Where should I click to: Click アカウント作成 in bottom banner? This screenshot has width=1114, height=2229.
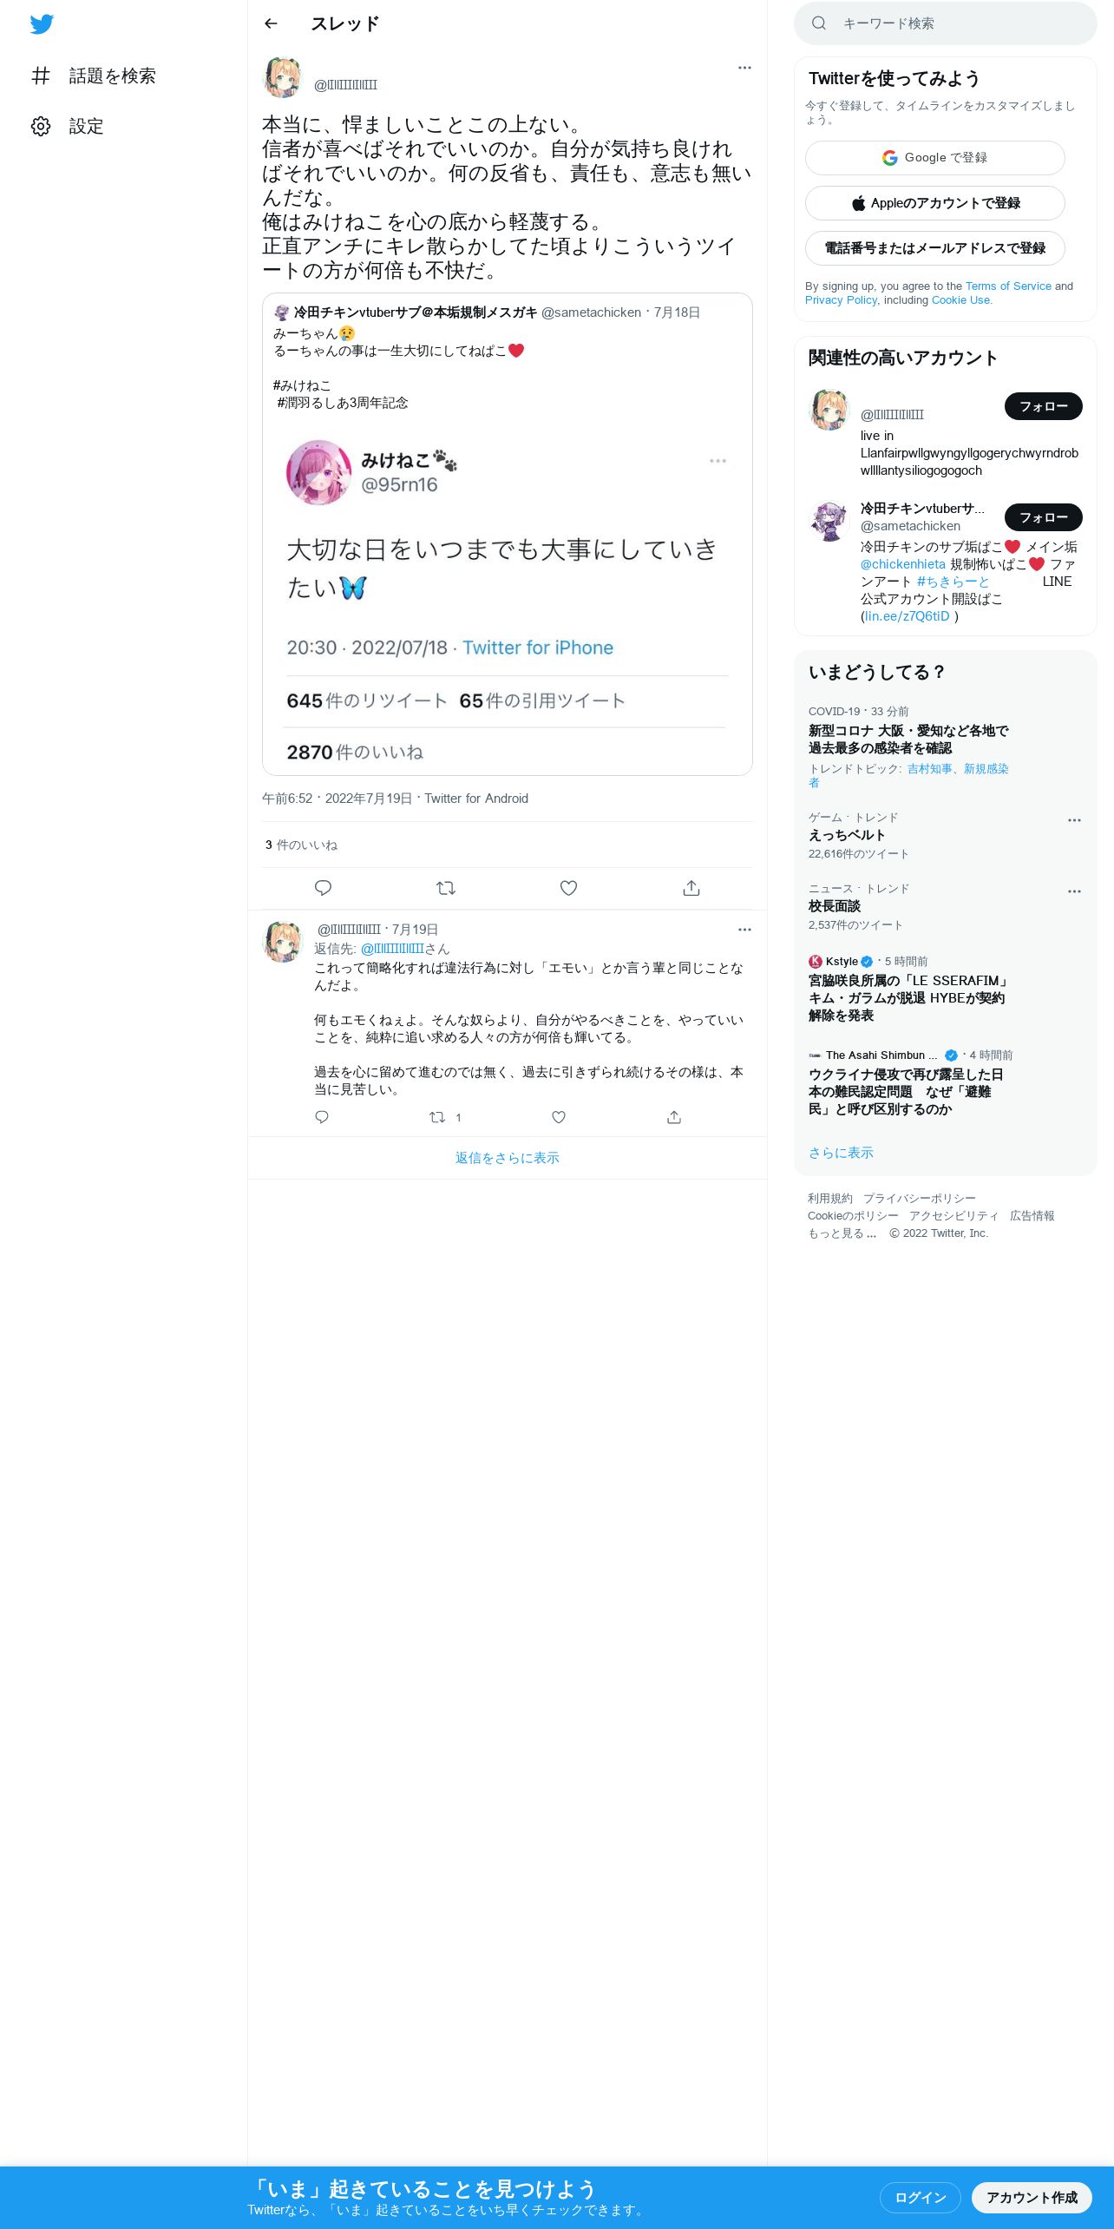point(1032,2198)
